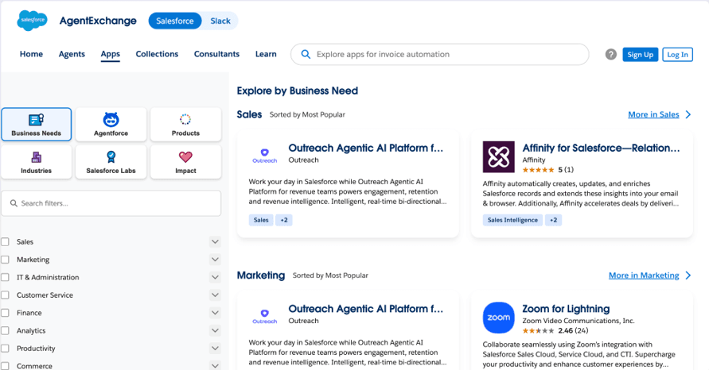This screenshot has width=709, height=370.
Task: Click the search magnifier icon in top bar
Action: click(306, 54)
